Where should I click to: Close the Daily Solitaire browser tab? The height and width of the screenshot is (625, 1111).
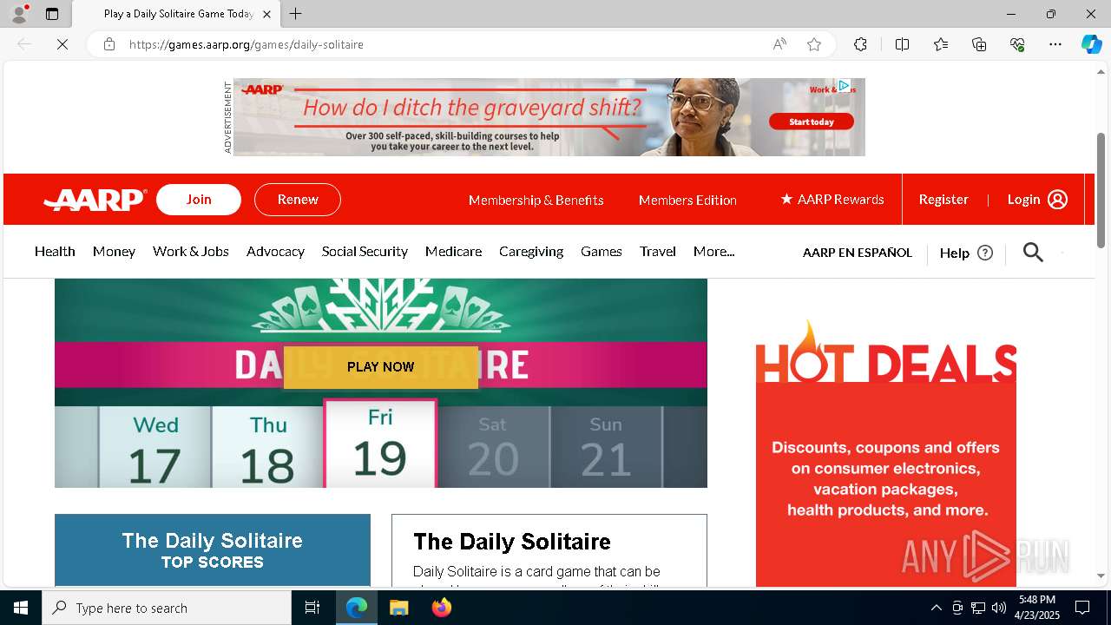(266, 14)
